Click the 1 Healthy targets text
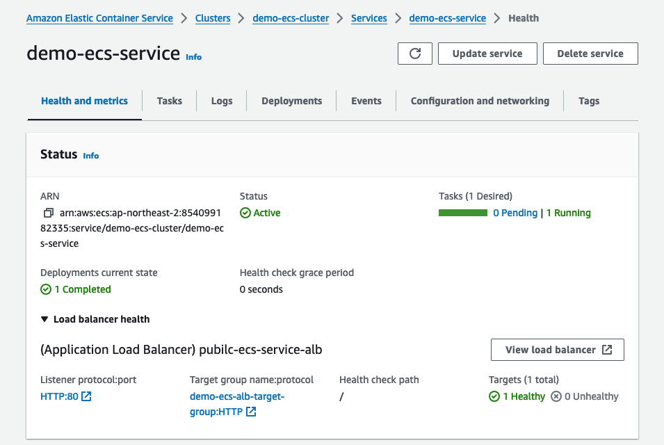Image resolution: width=664 pixels, height=445 pixels. (524, 397)
